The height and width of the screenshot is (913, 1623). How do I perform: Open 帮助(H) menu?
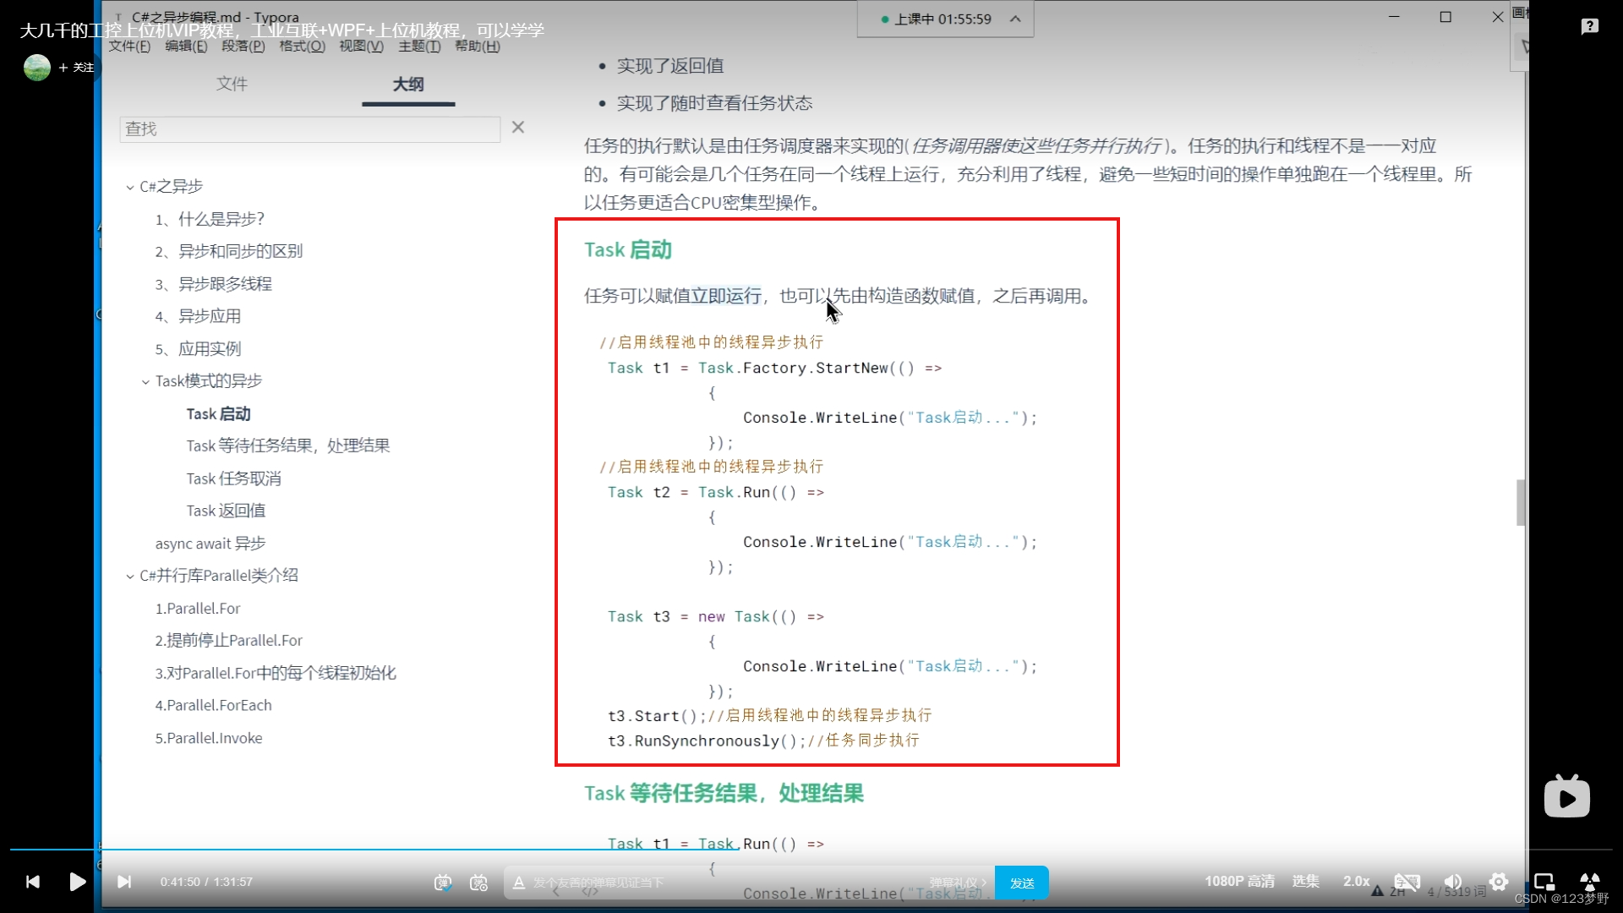point(478,46)
